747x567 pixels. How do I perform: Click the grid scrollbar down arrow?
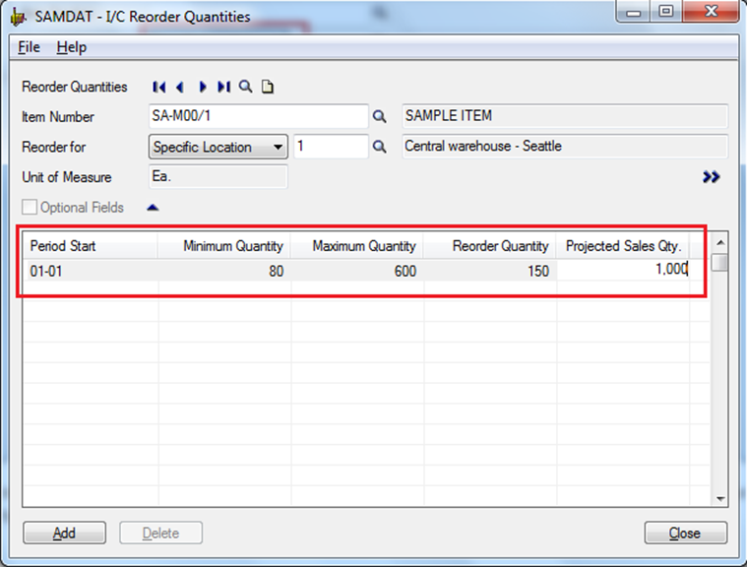point(720,498)
